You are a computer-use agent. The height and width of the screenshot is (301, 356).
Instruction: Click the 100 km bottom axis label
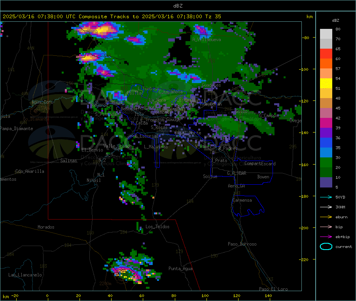[205, 295]
